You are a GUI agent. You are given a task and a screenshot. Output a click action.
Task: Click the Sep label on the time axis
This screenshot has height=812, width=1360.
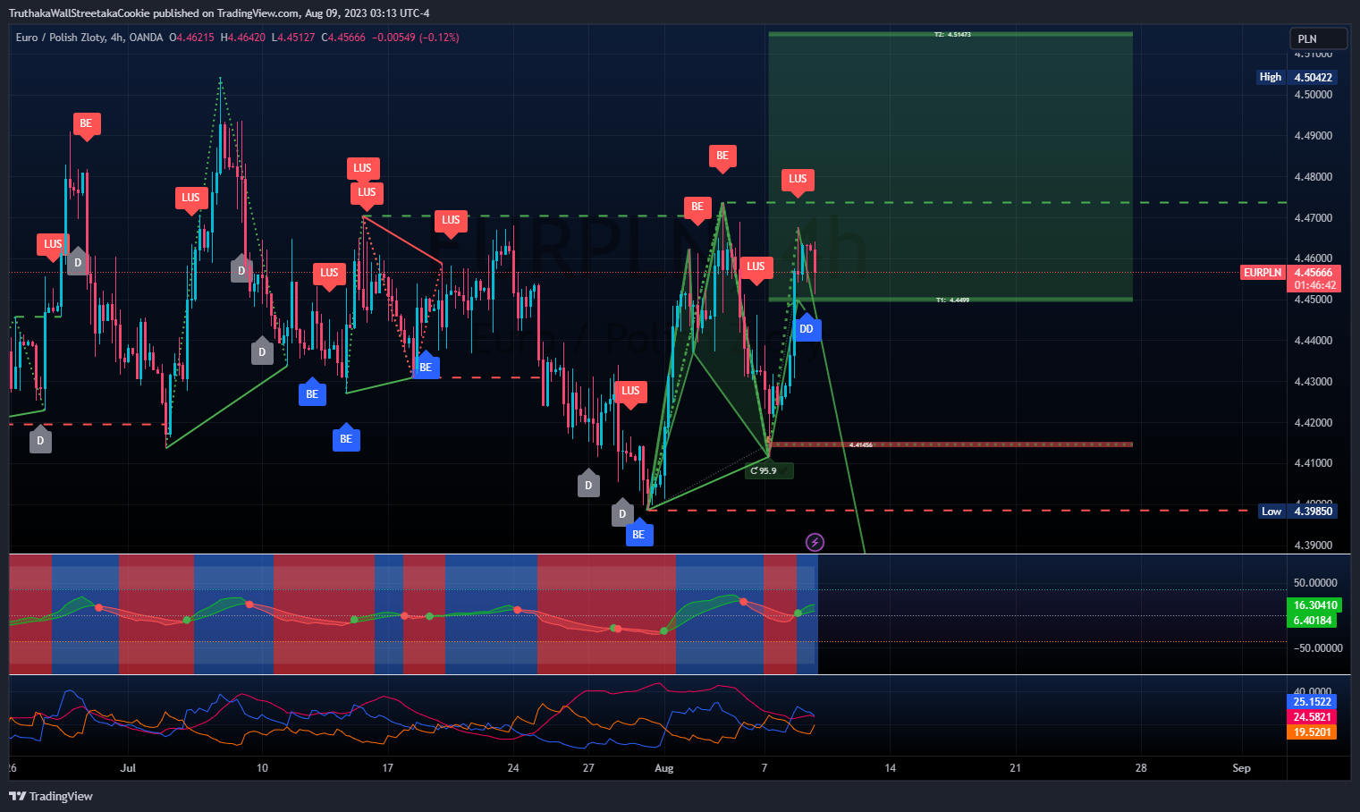[x=1241, y=767]
